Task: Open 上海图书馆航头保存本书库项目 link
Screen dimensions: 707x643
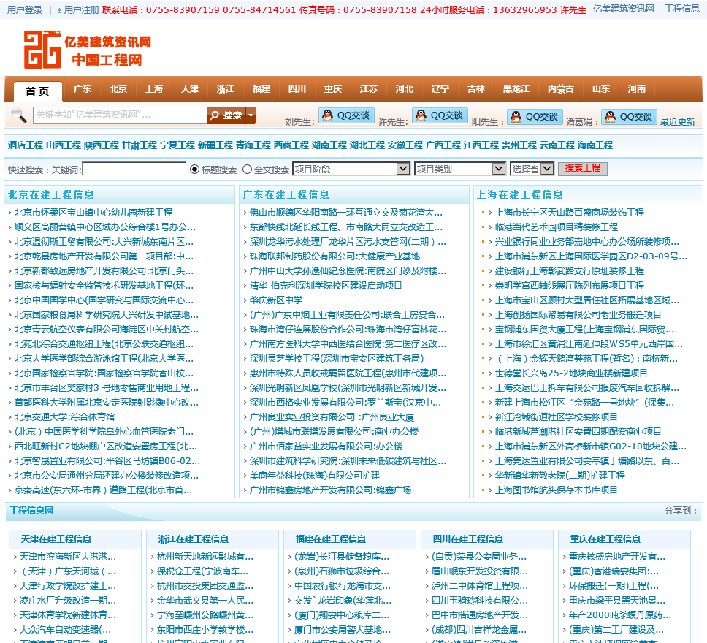Action: (x=556, y=490)
